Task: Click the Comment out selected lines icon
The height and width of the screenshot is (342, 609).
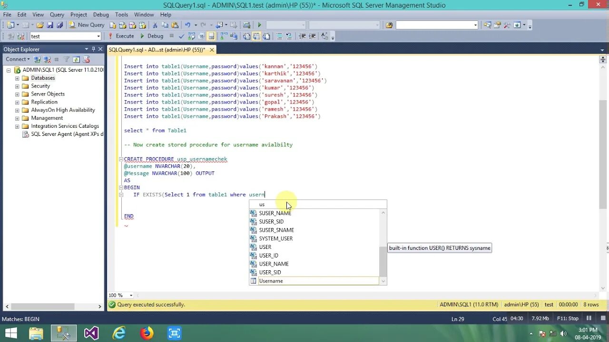Action: [x=279, y=36]
